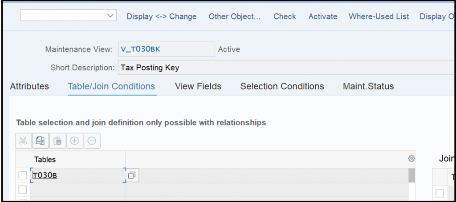The width and height of the screenshot is (456, 202).
Task: Open value help icon beside T030B
Action: point(132,175)
